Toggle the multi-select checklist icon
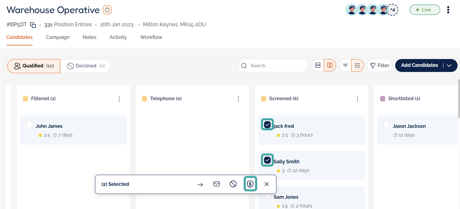The height and width of the screenshot is (209, 460). (x=358, y=65)
